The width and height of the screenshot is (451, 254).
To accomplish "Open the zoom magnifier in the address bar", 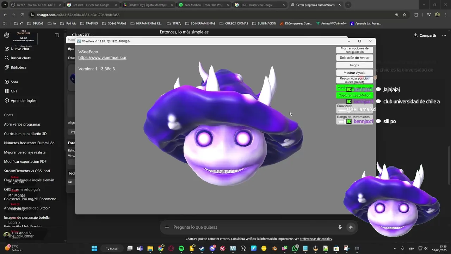I will point(397,15).
